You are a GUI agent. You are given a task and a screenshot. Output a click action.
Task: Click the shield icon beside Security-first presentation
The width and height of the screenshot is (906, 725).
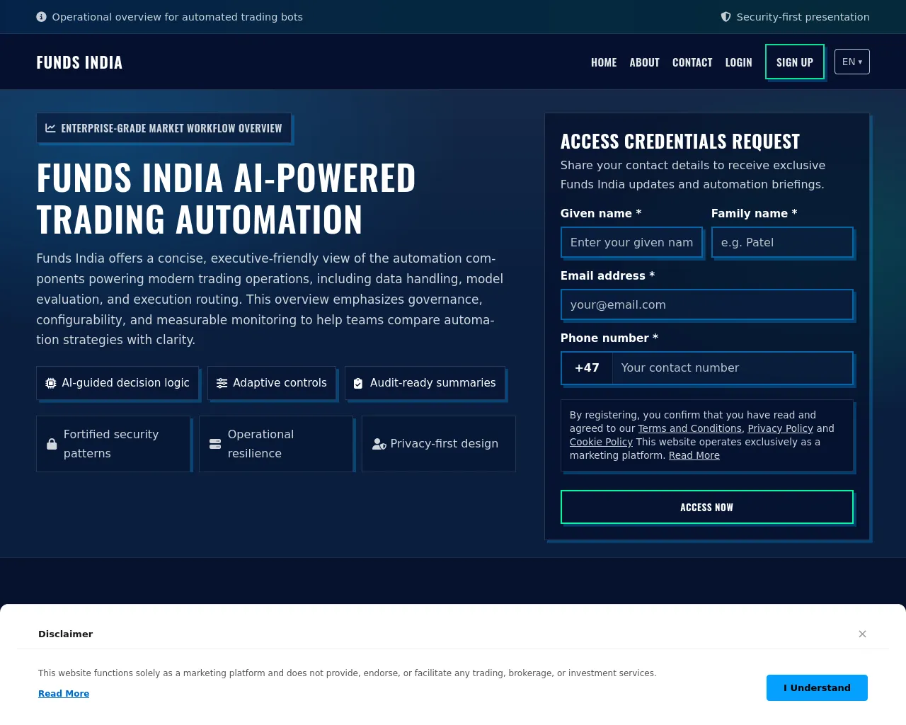point(726,17)
